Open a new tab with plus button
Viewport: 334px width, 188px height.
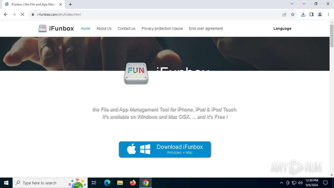click(70, 4)
